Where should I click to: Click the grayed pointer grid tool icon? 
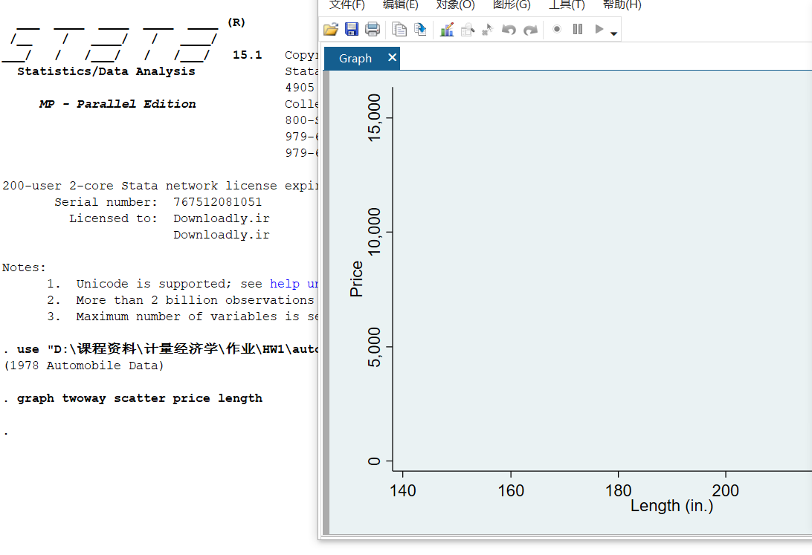point(487,30)
